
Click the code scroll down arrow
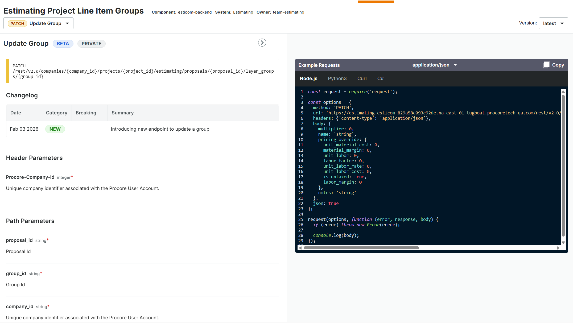click(563, 242)
